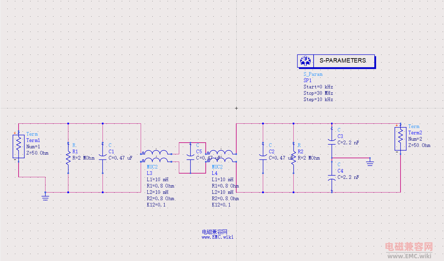Viewport: 444px width, 261px height.
Task: Click SP1 instance name
Action: (308, 80)
